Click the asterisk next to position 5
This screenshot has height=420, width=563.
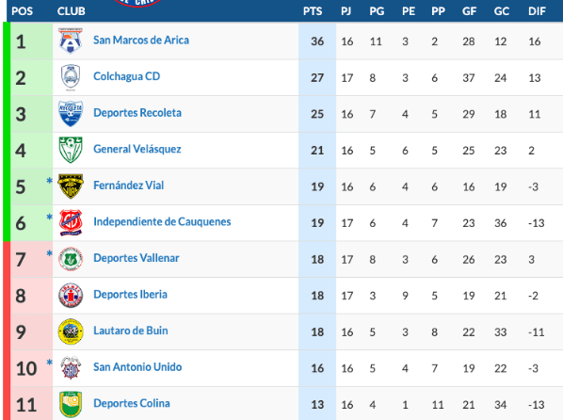[x=49, y=181]
